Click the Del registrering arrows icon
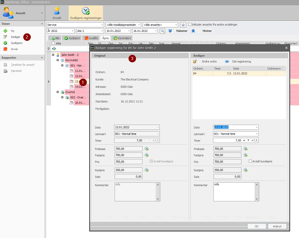 point(227,61)
